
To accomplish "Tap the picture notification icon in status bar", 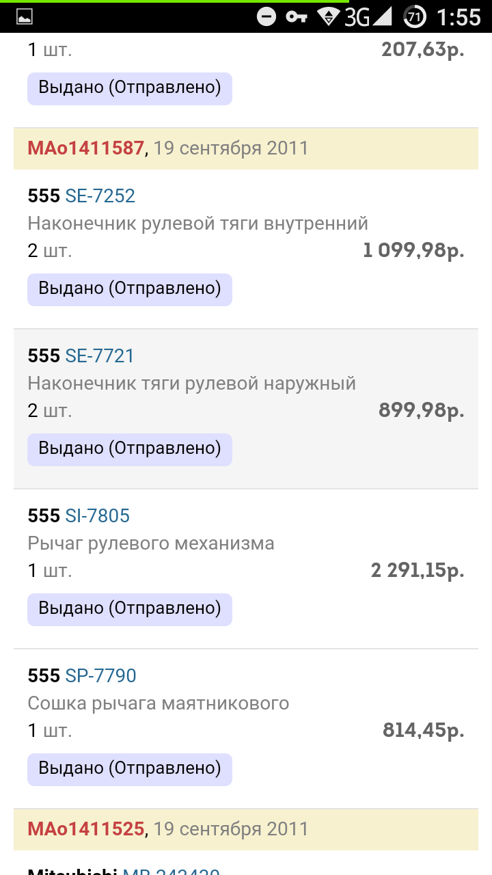I will click(x=25, y=17).
